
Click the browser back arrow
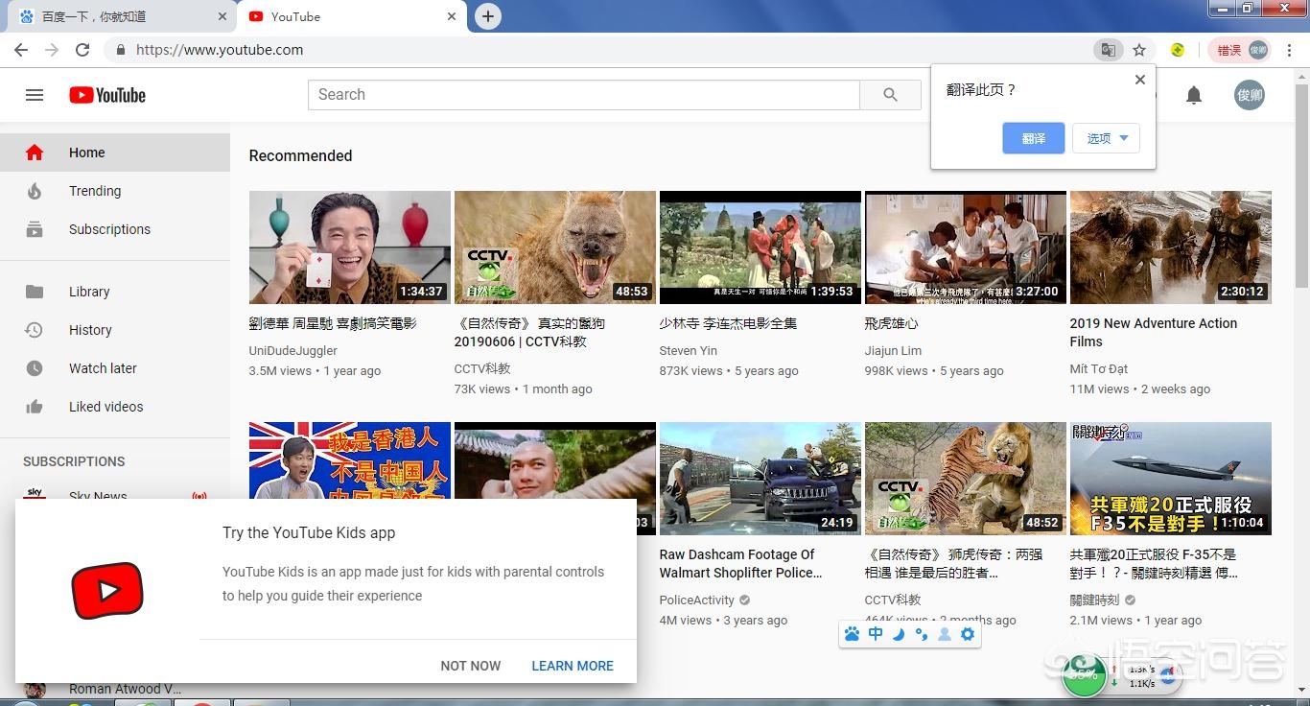click(21, 50)
